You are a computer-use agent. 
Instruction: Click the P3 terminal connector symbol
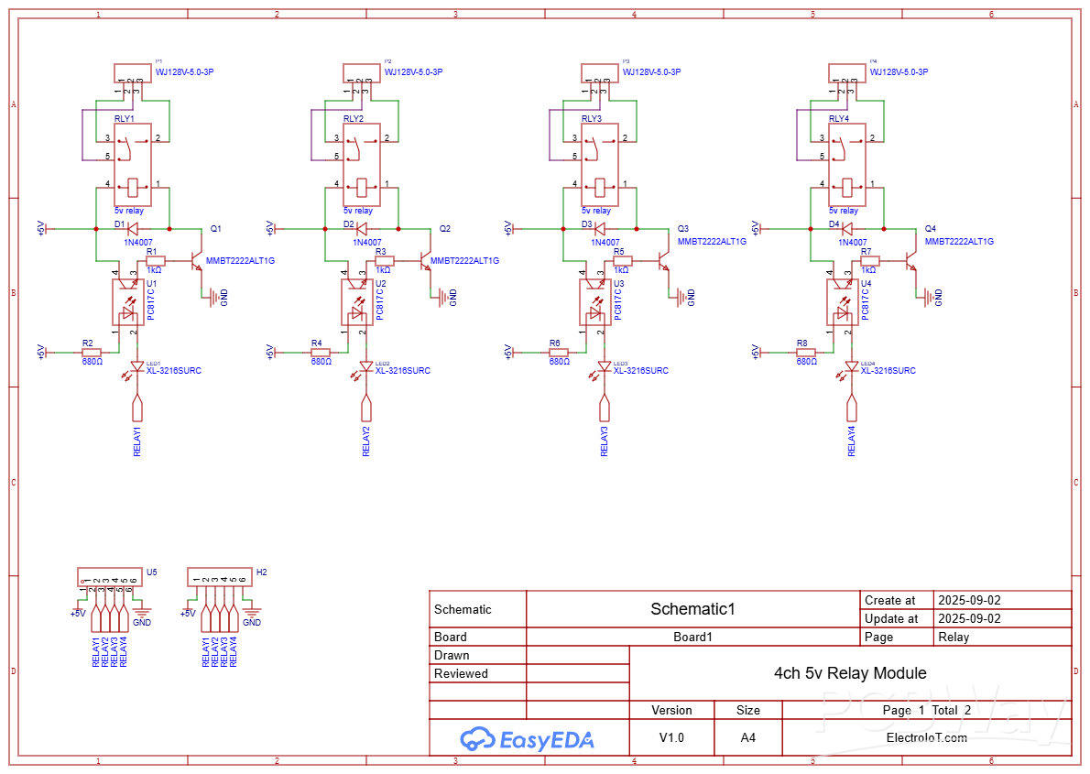point(600,72)
